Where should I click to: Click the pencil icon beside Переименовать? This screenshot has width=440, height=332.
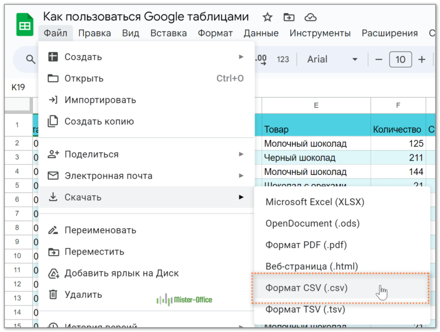click(53, 230)
